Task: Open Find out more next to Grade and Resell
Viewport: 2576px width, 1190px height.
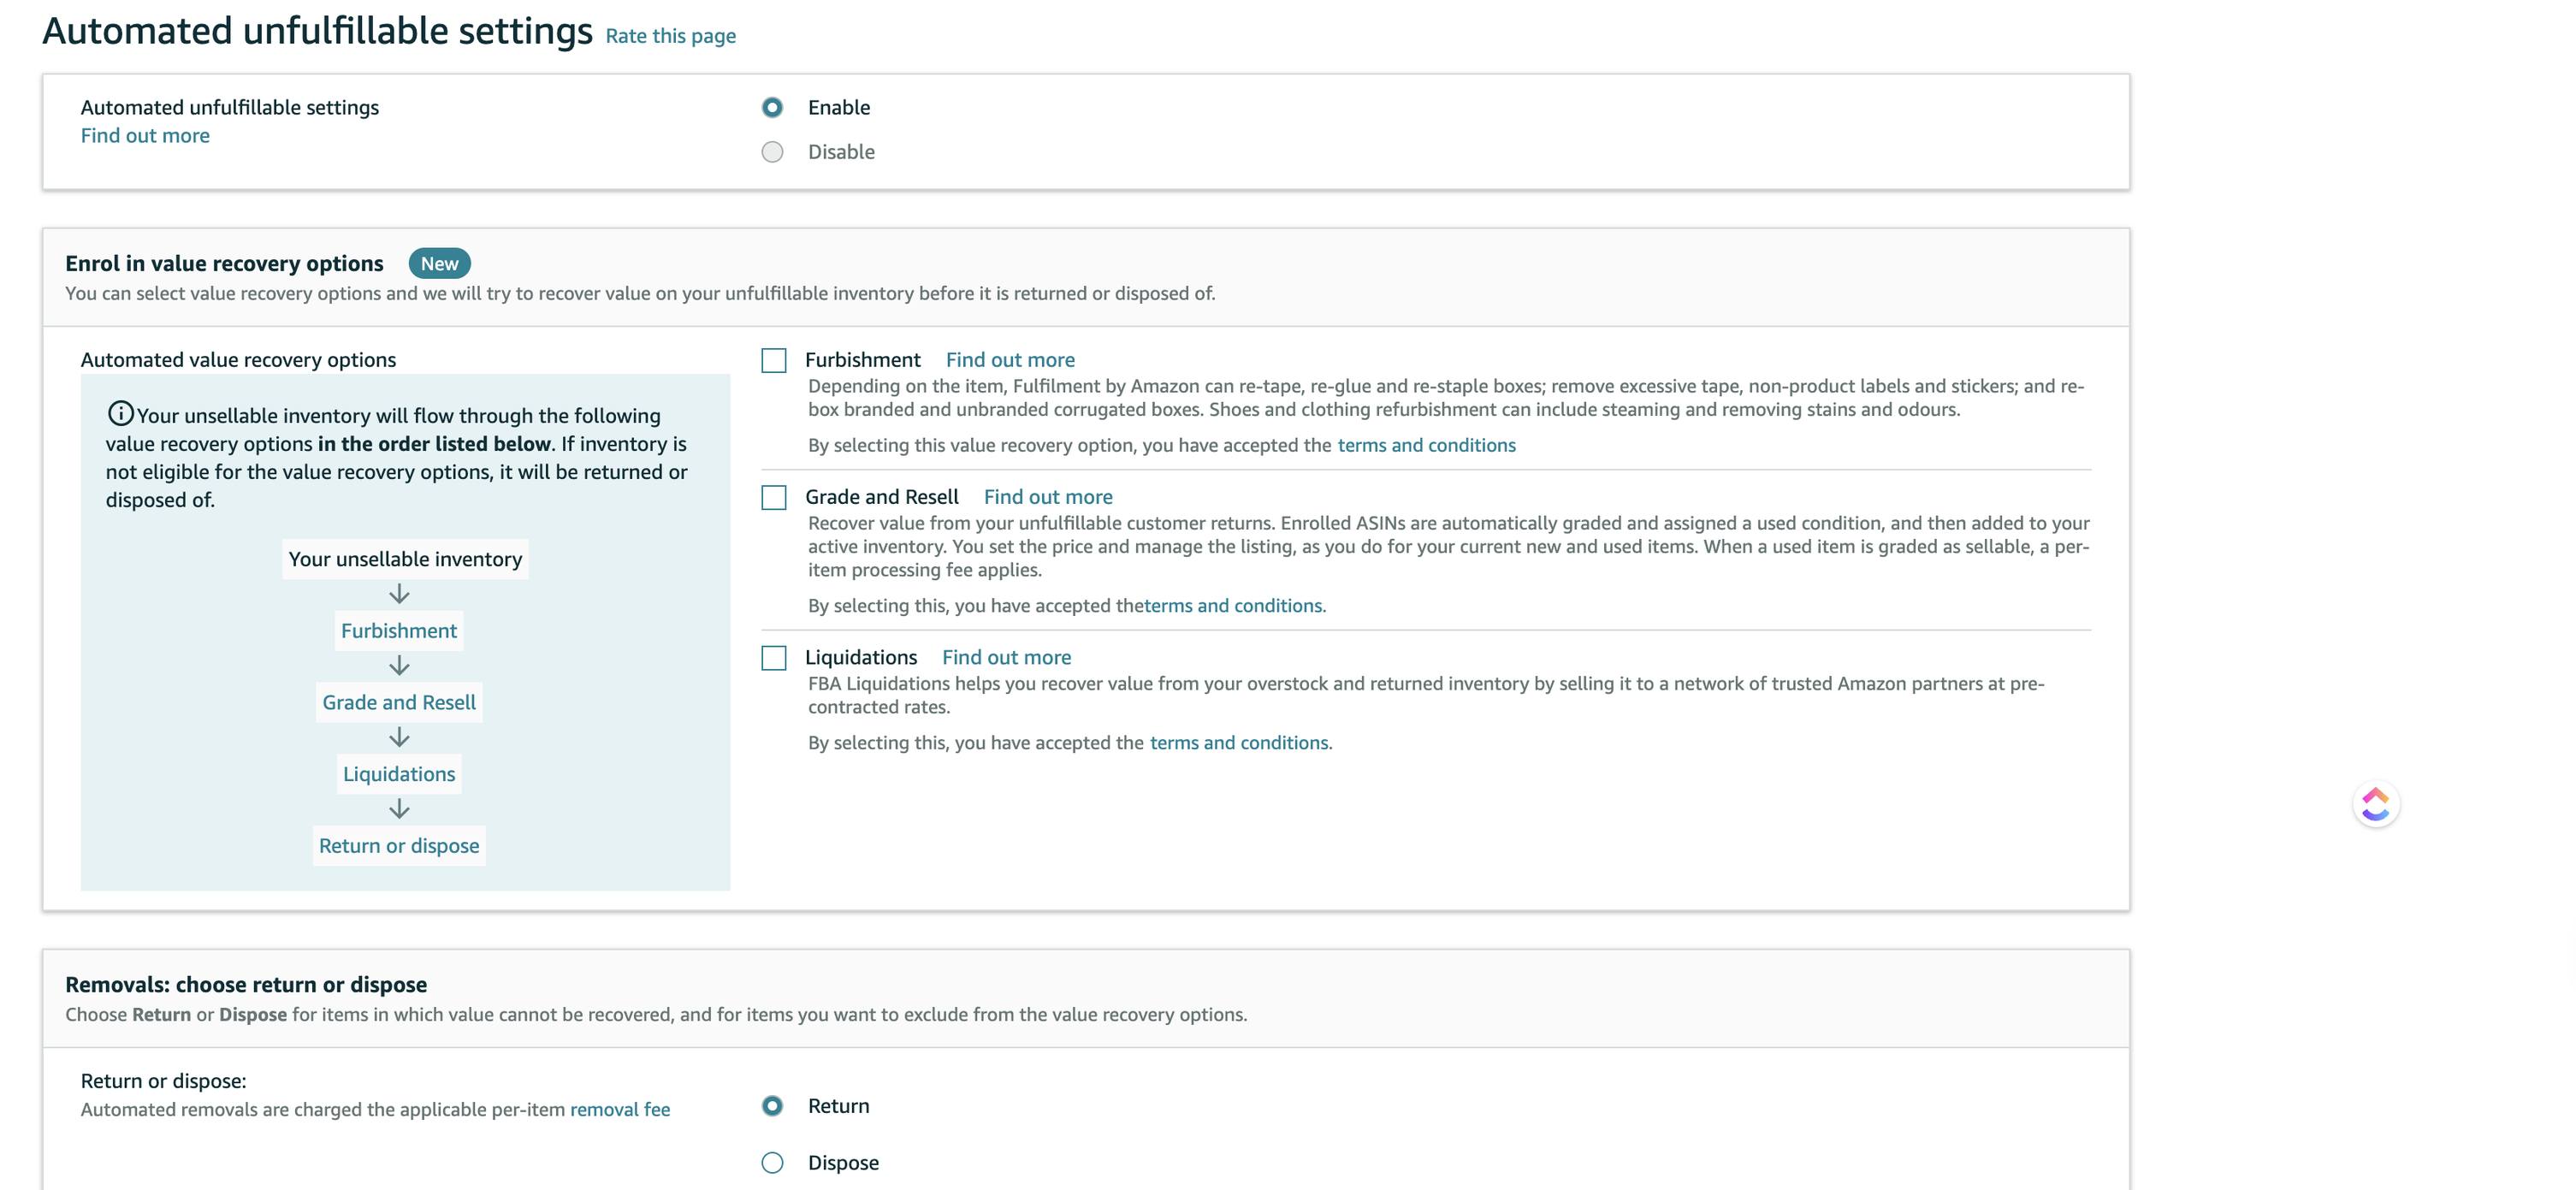Action: coord(1048,497)
